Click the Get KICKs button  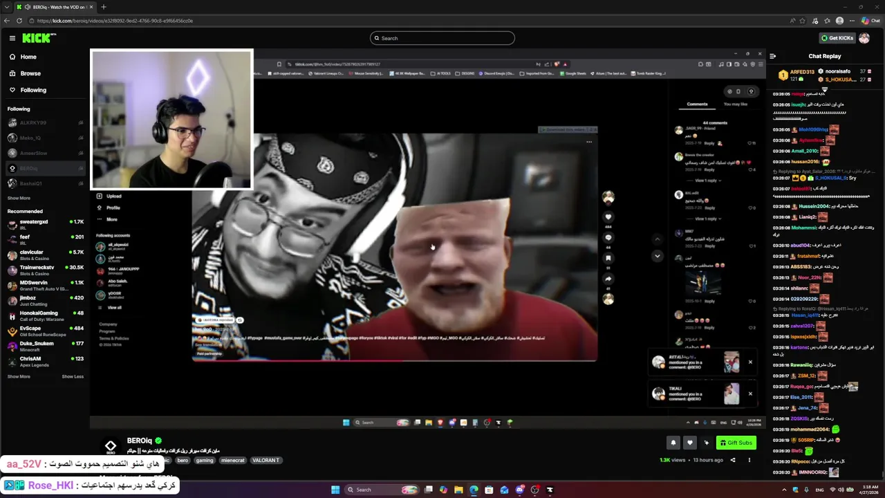[837, 38]
